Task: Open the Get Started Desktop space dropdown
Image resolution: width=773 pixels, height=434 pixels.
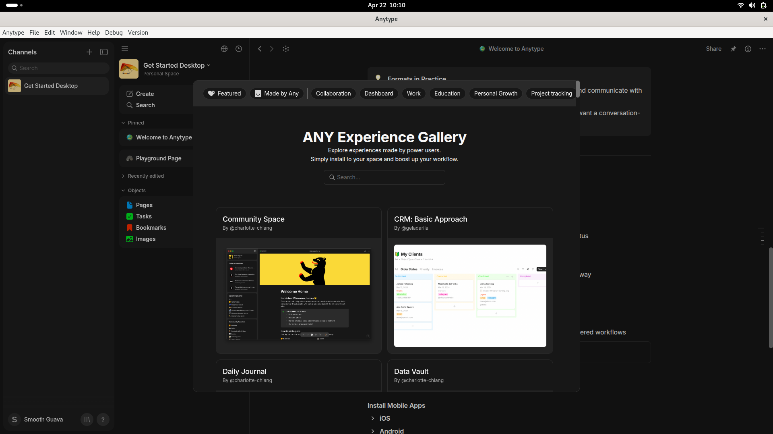Action: pos(209,65)
